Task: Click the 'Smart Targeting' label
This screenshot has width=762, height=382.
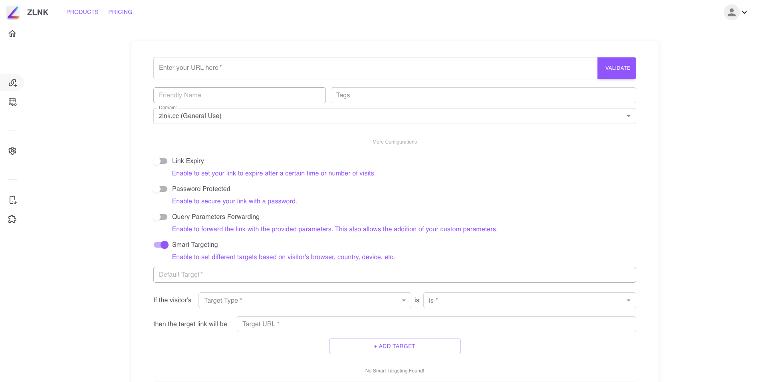Action: pyautogui.click(x=195, y=245)
